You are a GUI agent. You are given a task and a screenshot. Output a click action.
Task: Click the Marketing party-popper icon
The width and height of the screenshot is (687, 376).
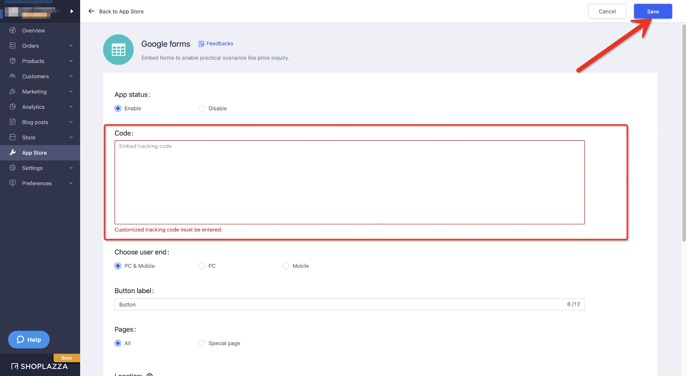(x=12, y=91)
